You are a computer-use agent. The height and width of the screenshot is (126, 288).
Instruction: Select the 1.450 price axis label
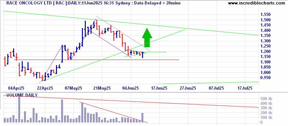click(266, 25)
